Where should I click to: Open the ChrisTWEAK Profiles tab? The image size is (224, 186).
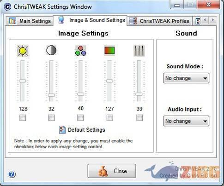(x=159, y=21)
